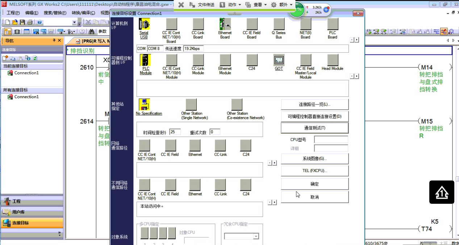
Task: Click the Open project toolbar icon
Action: [16, 22]
